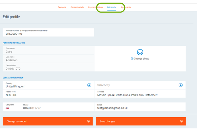
Task: Expand the Country dropdown arrow
Action: click(89, 85)
